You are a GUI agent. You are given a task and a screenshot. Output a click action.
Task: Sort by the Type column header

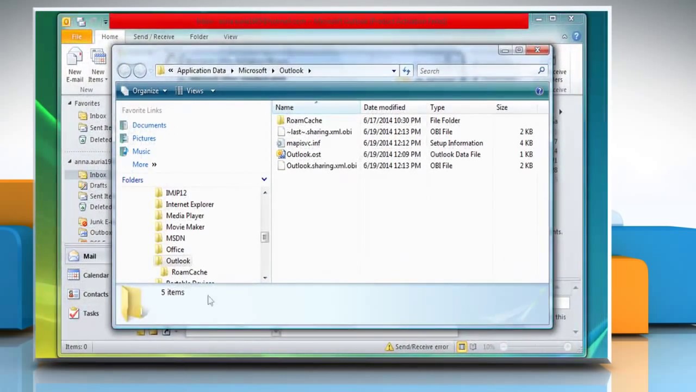point(460,108)
